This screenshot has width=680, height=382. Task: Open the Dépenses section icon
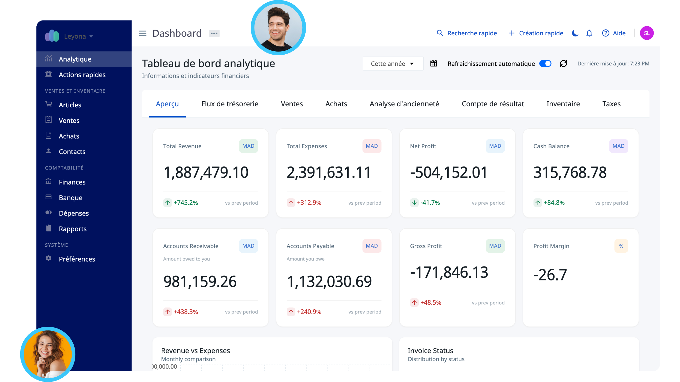click(49, 213)
